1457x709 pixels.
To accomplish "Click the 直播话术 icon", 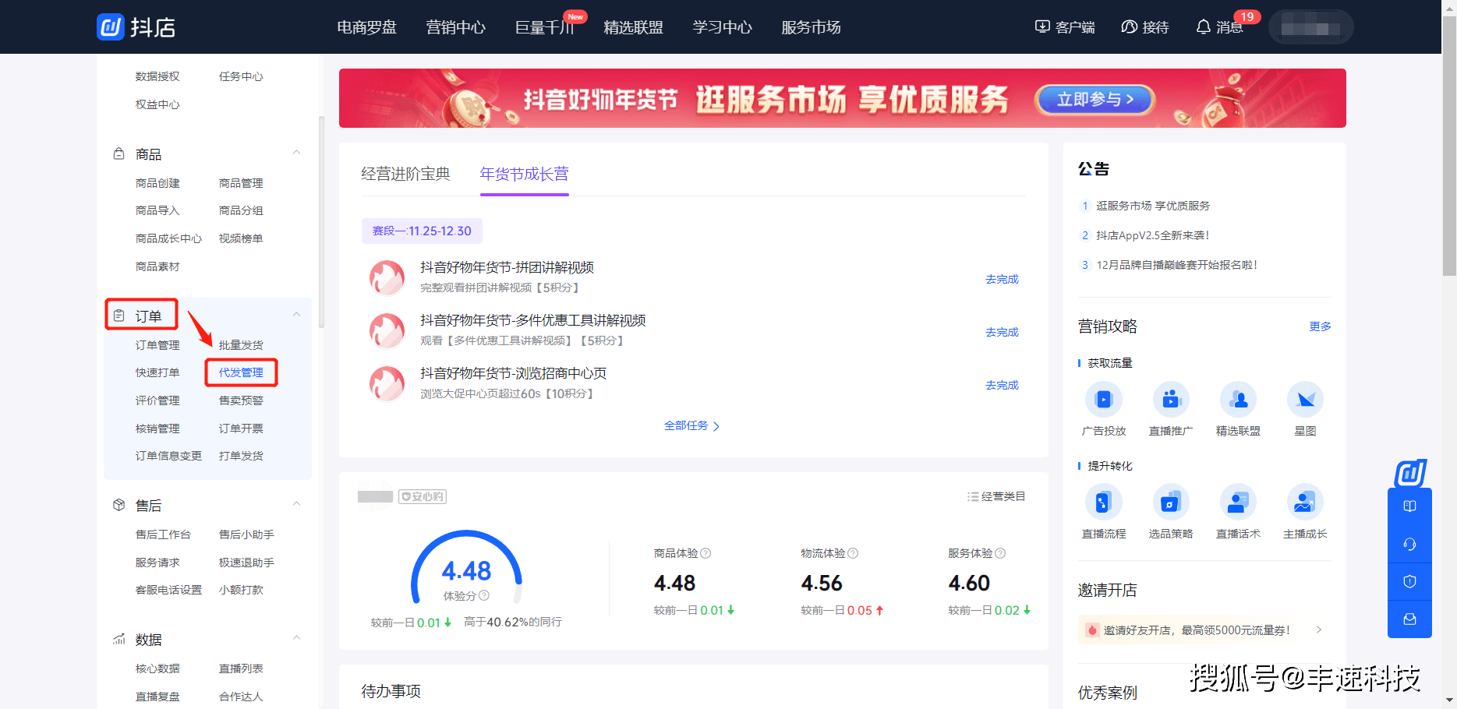I will pyautogui.click(x=1238, y=503).
